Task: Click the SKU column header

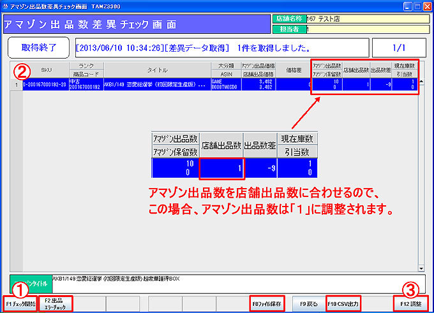Action: tap(46, 69)
